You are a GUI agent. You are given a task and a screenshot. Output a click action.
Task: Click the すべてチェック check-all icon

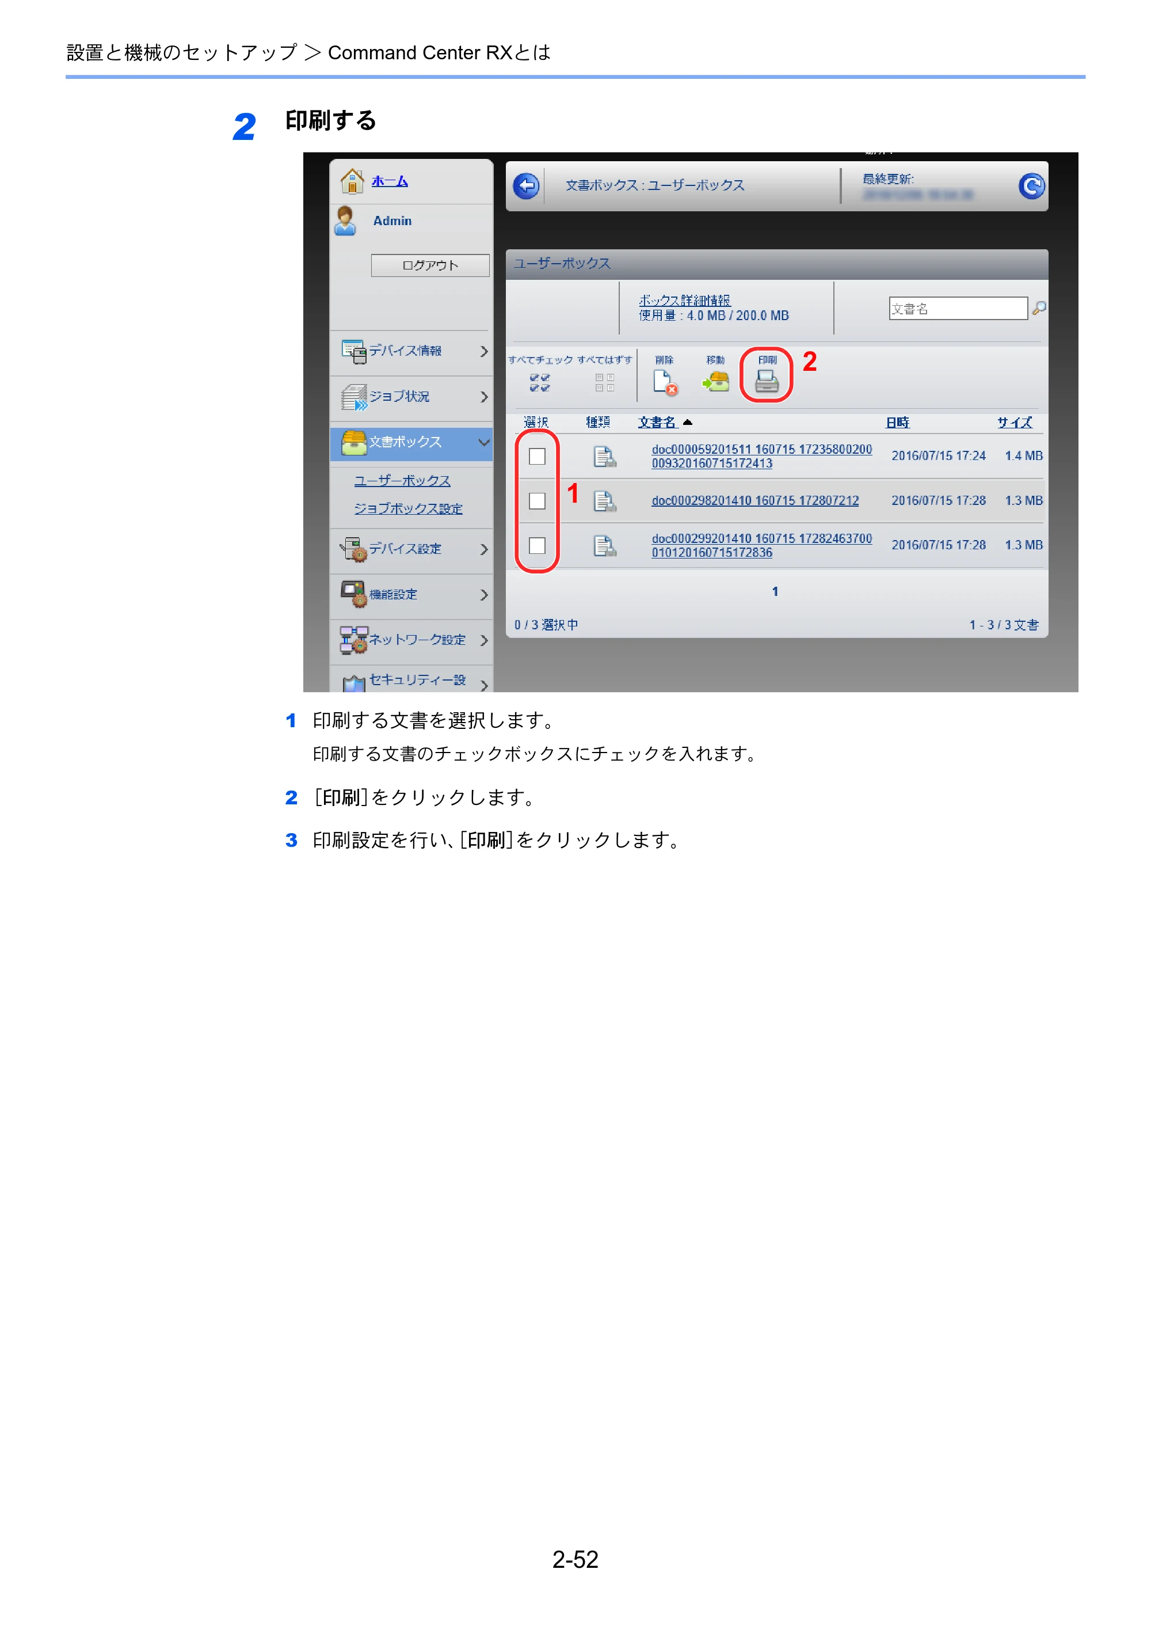click(540, 383)
